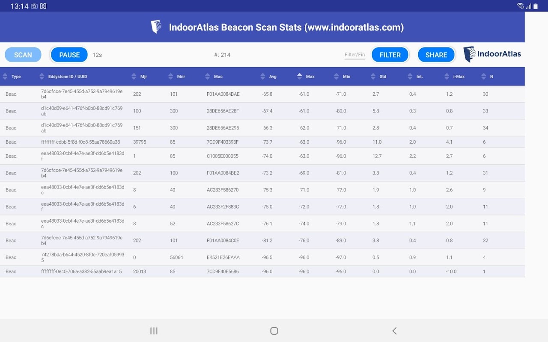Share results via SHARE button
The width and height of the screenshot is (548, 342).
tap(436, 55)
